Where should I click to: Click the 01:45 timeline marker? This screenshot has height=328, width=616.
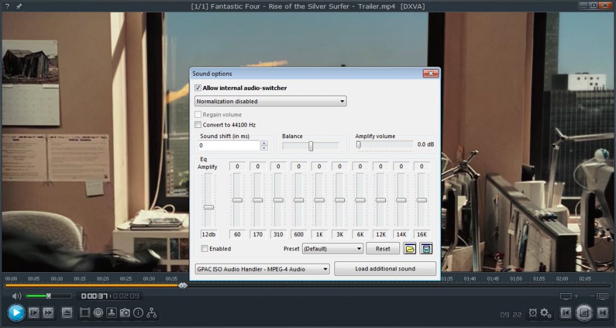[x=493, y=279]
